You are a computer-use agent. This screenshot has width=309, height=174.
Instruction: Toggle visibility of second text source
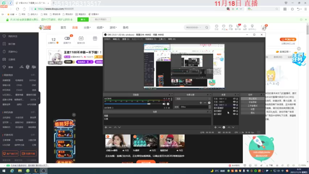pyautogui.click(x=234, y=102)
